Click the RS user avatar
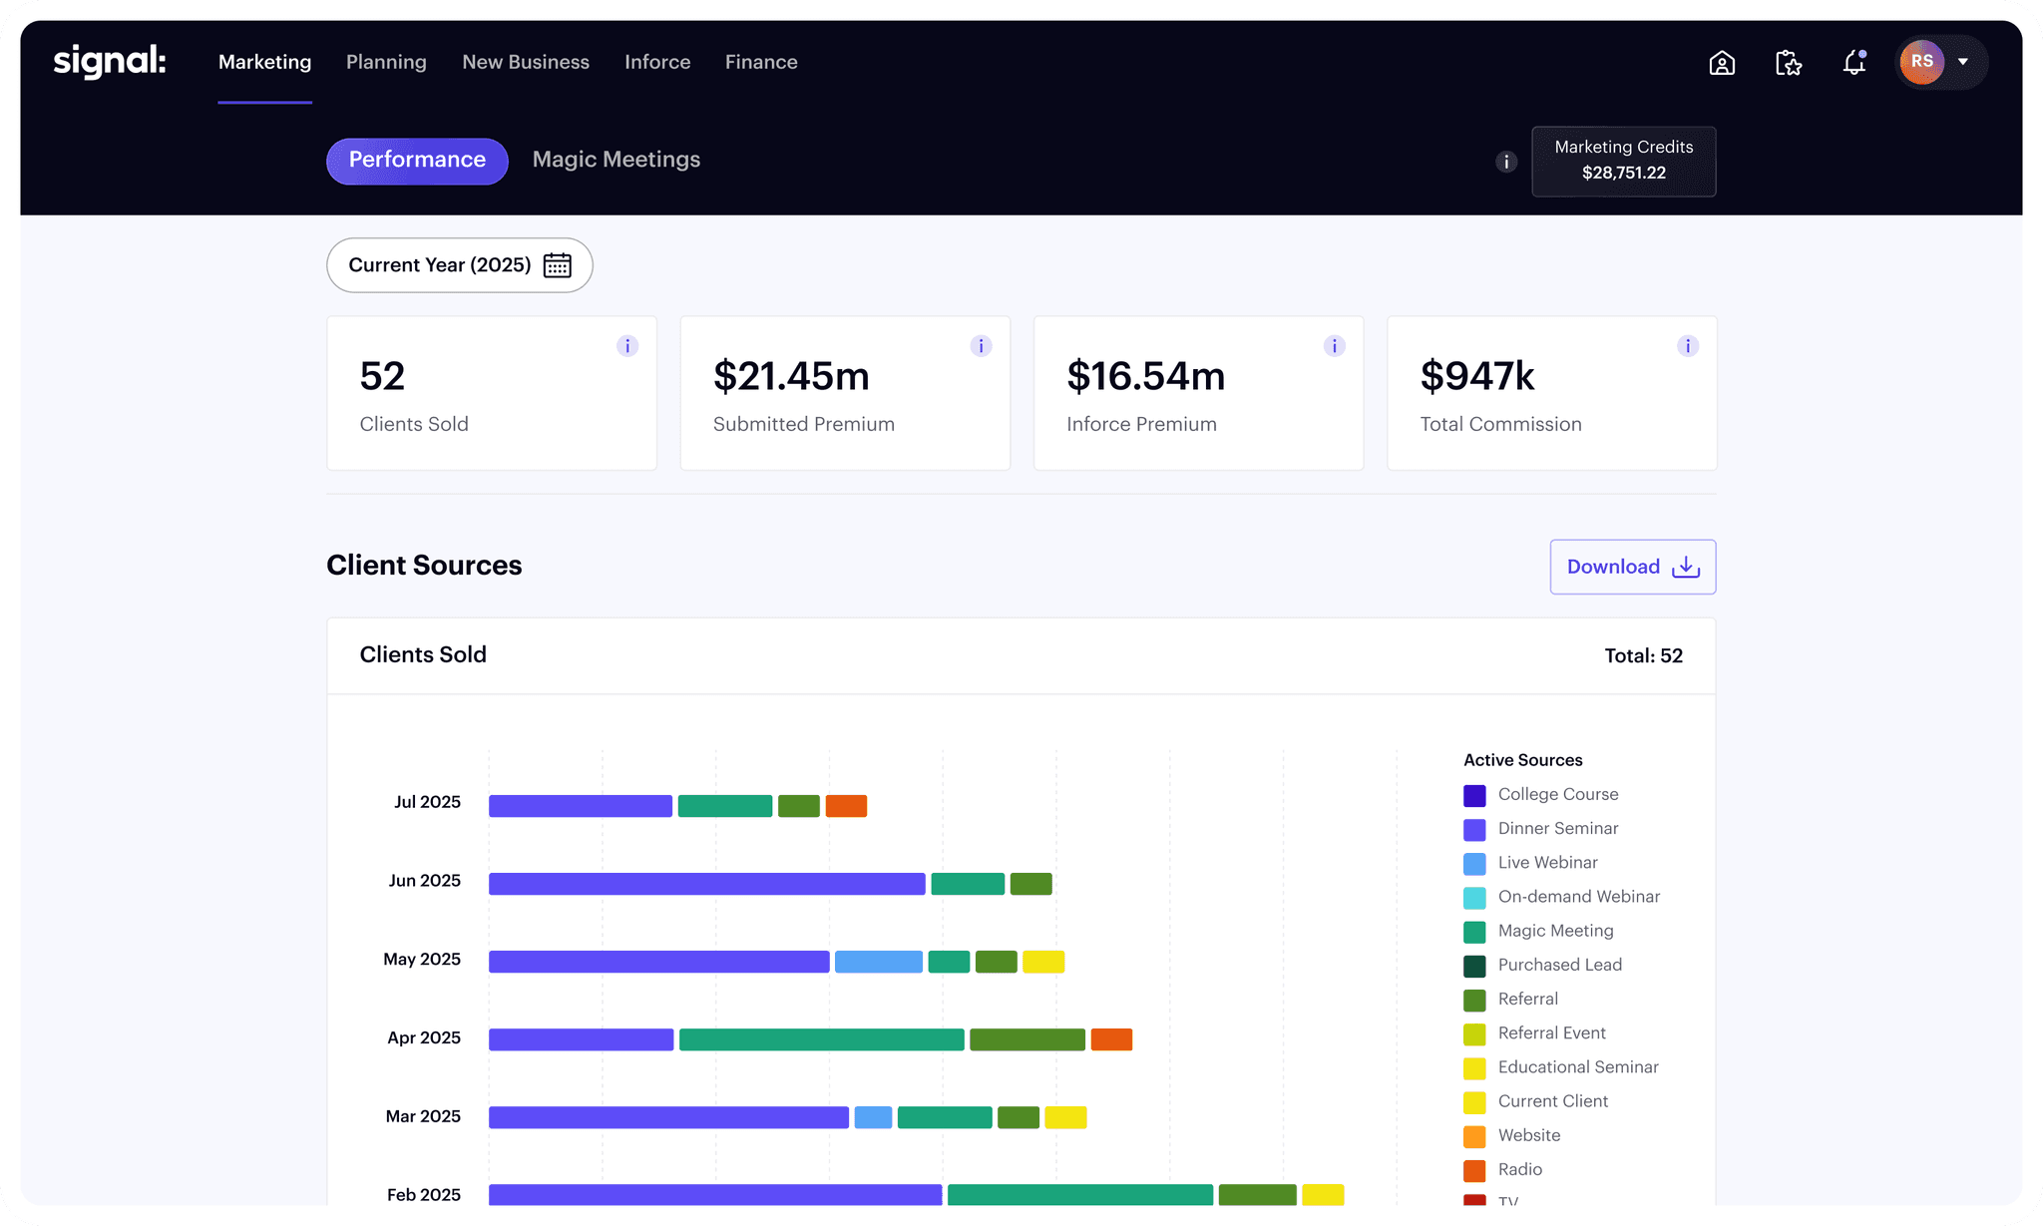The width and height of the screenshot is (2043, 1226). tap(1922, 62)
